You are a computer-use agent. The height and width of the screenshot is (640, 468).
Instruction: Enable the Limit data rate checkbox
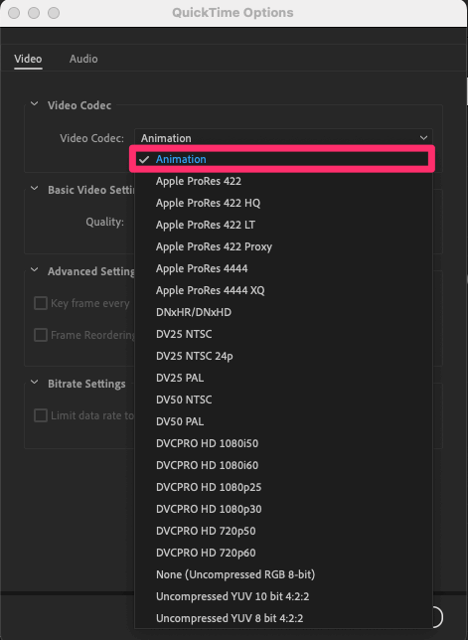click(41, 415)
